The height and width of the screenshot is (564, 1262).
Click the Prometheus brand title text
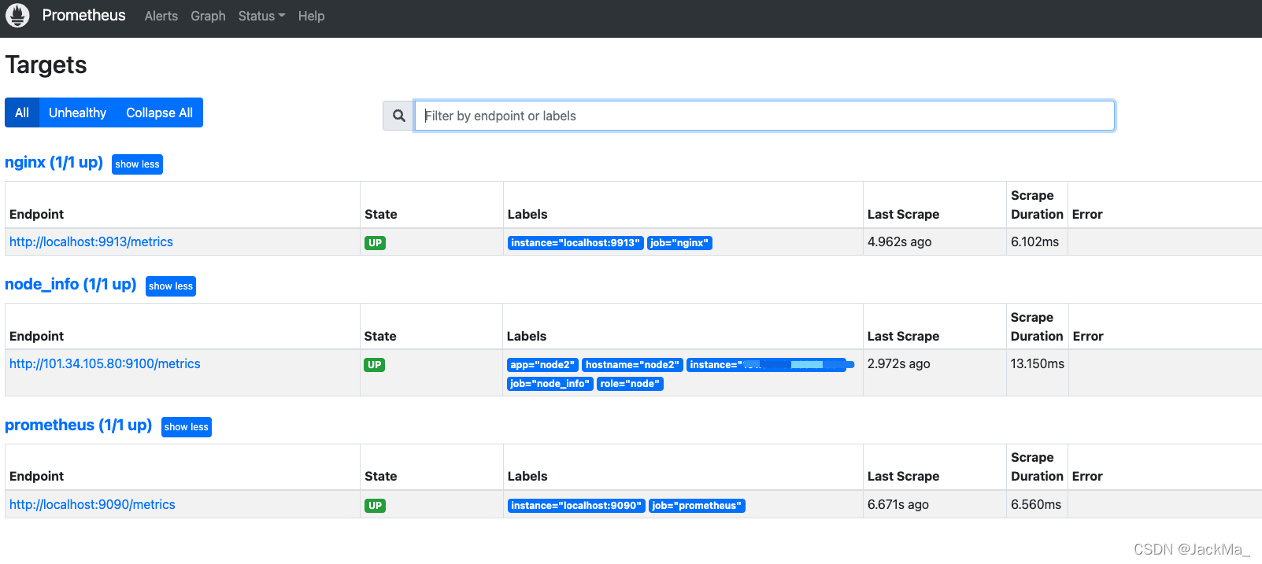click(x=83, y=16)
